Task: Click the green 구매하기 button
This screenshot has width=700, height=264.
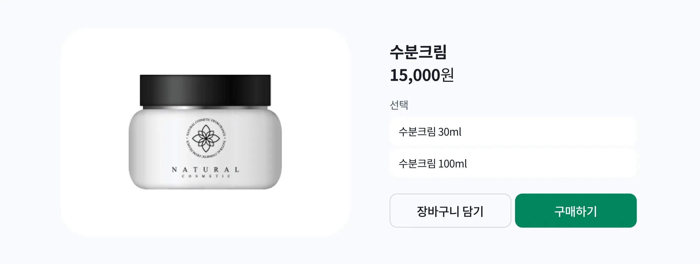Action: pyautogui.click(x=576, y=211)
